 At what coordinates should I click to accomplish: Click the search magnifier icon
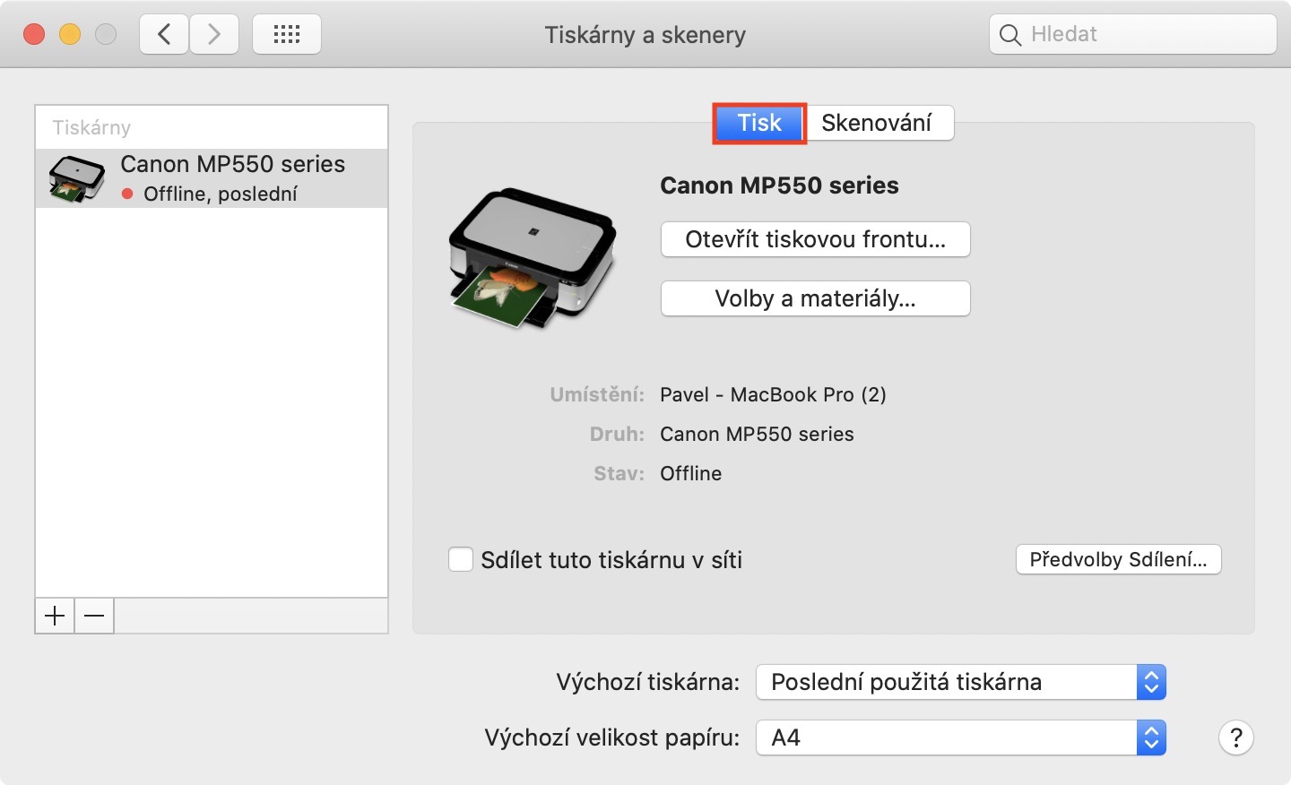pos(1010,35)
